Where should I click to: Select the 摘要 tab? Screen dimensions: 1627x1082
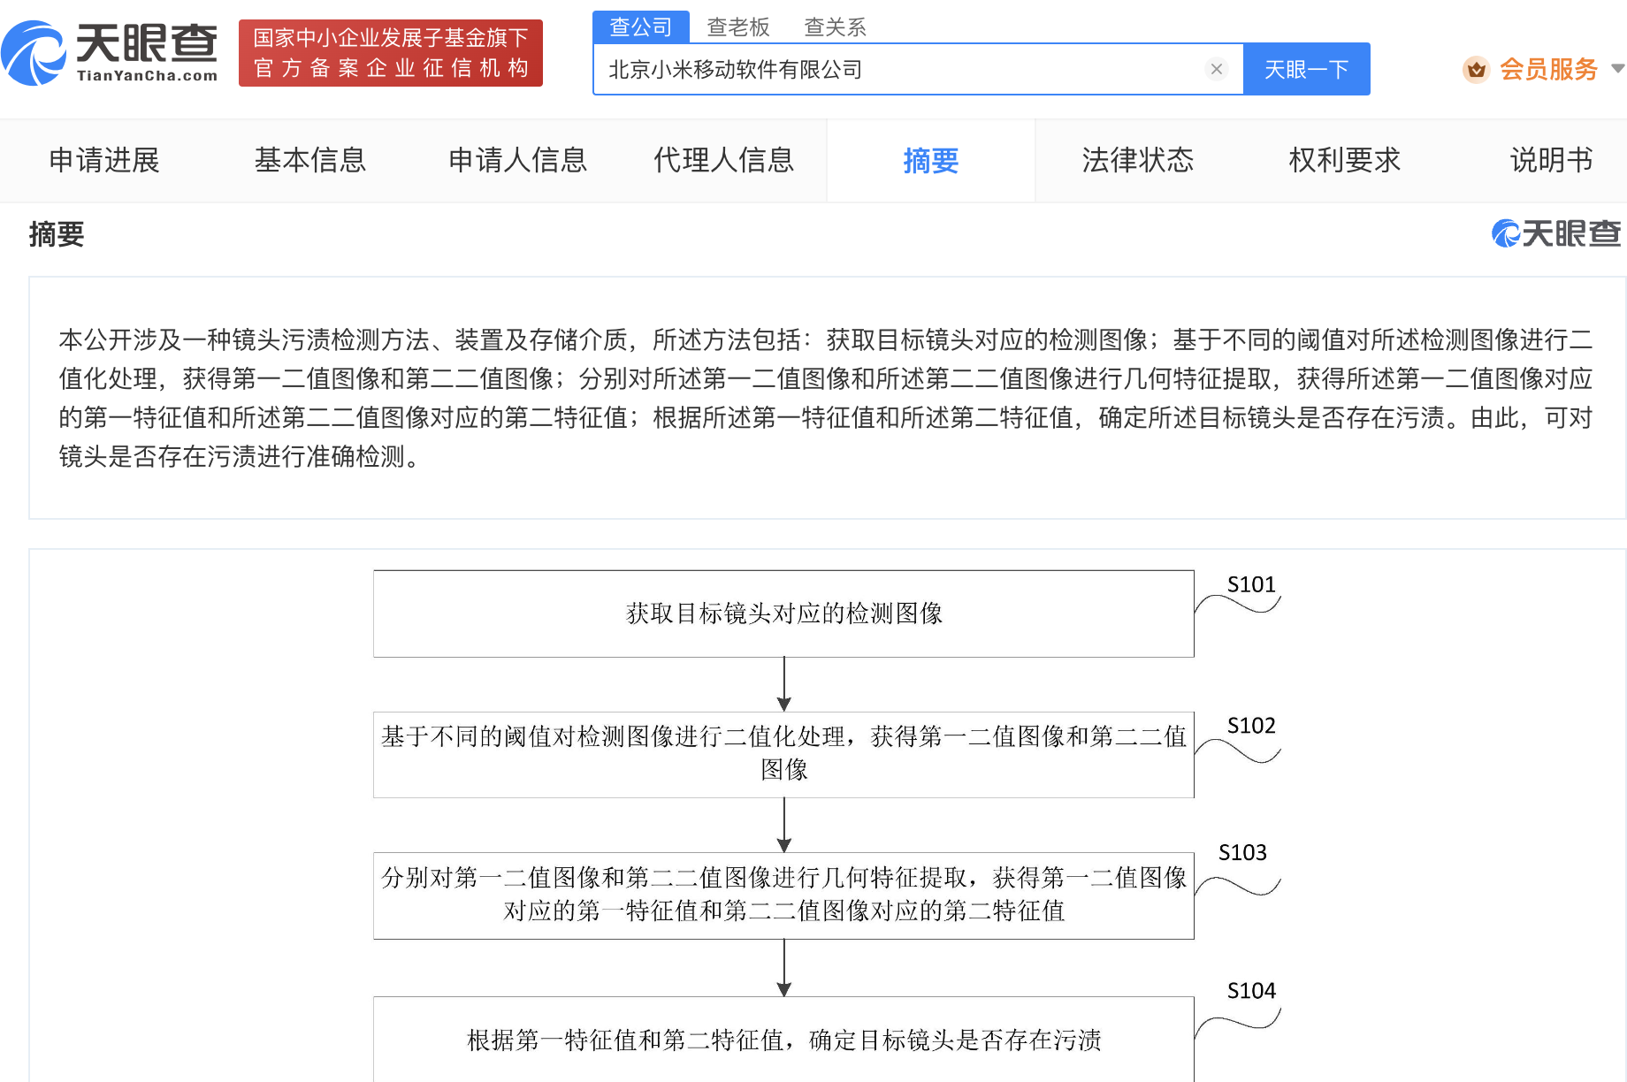pos(931,161)
